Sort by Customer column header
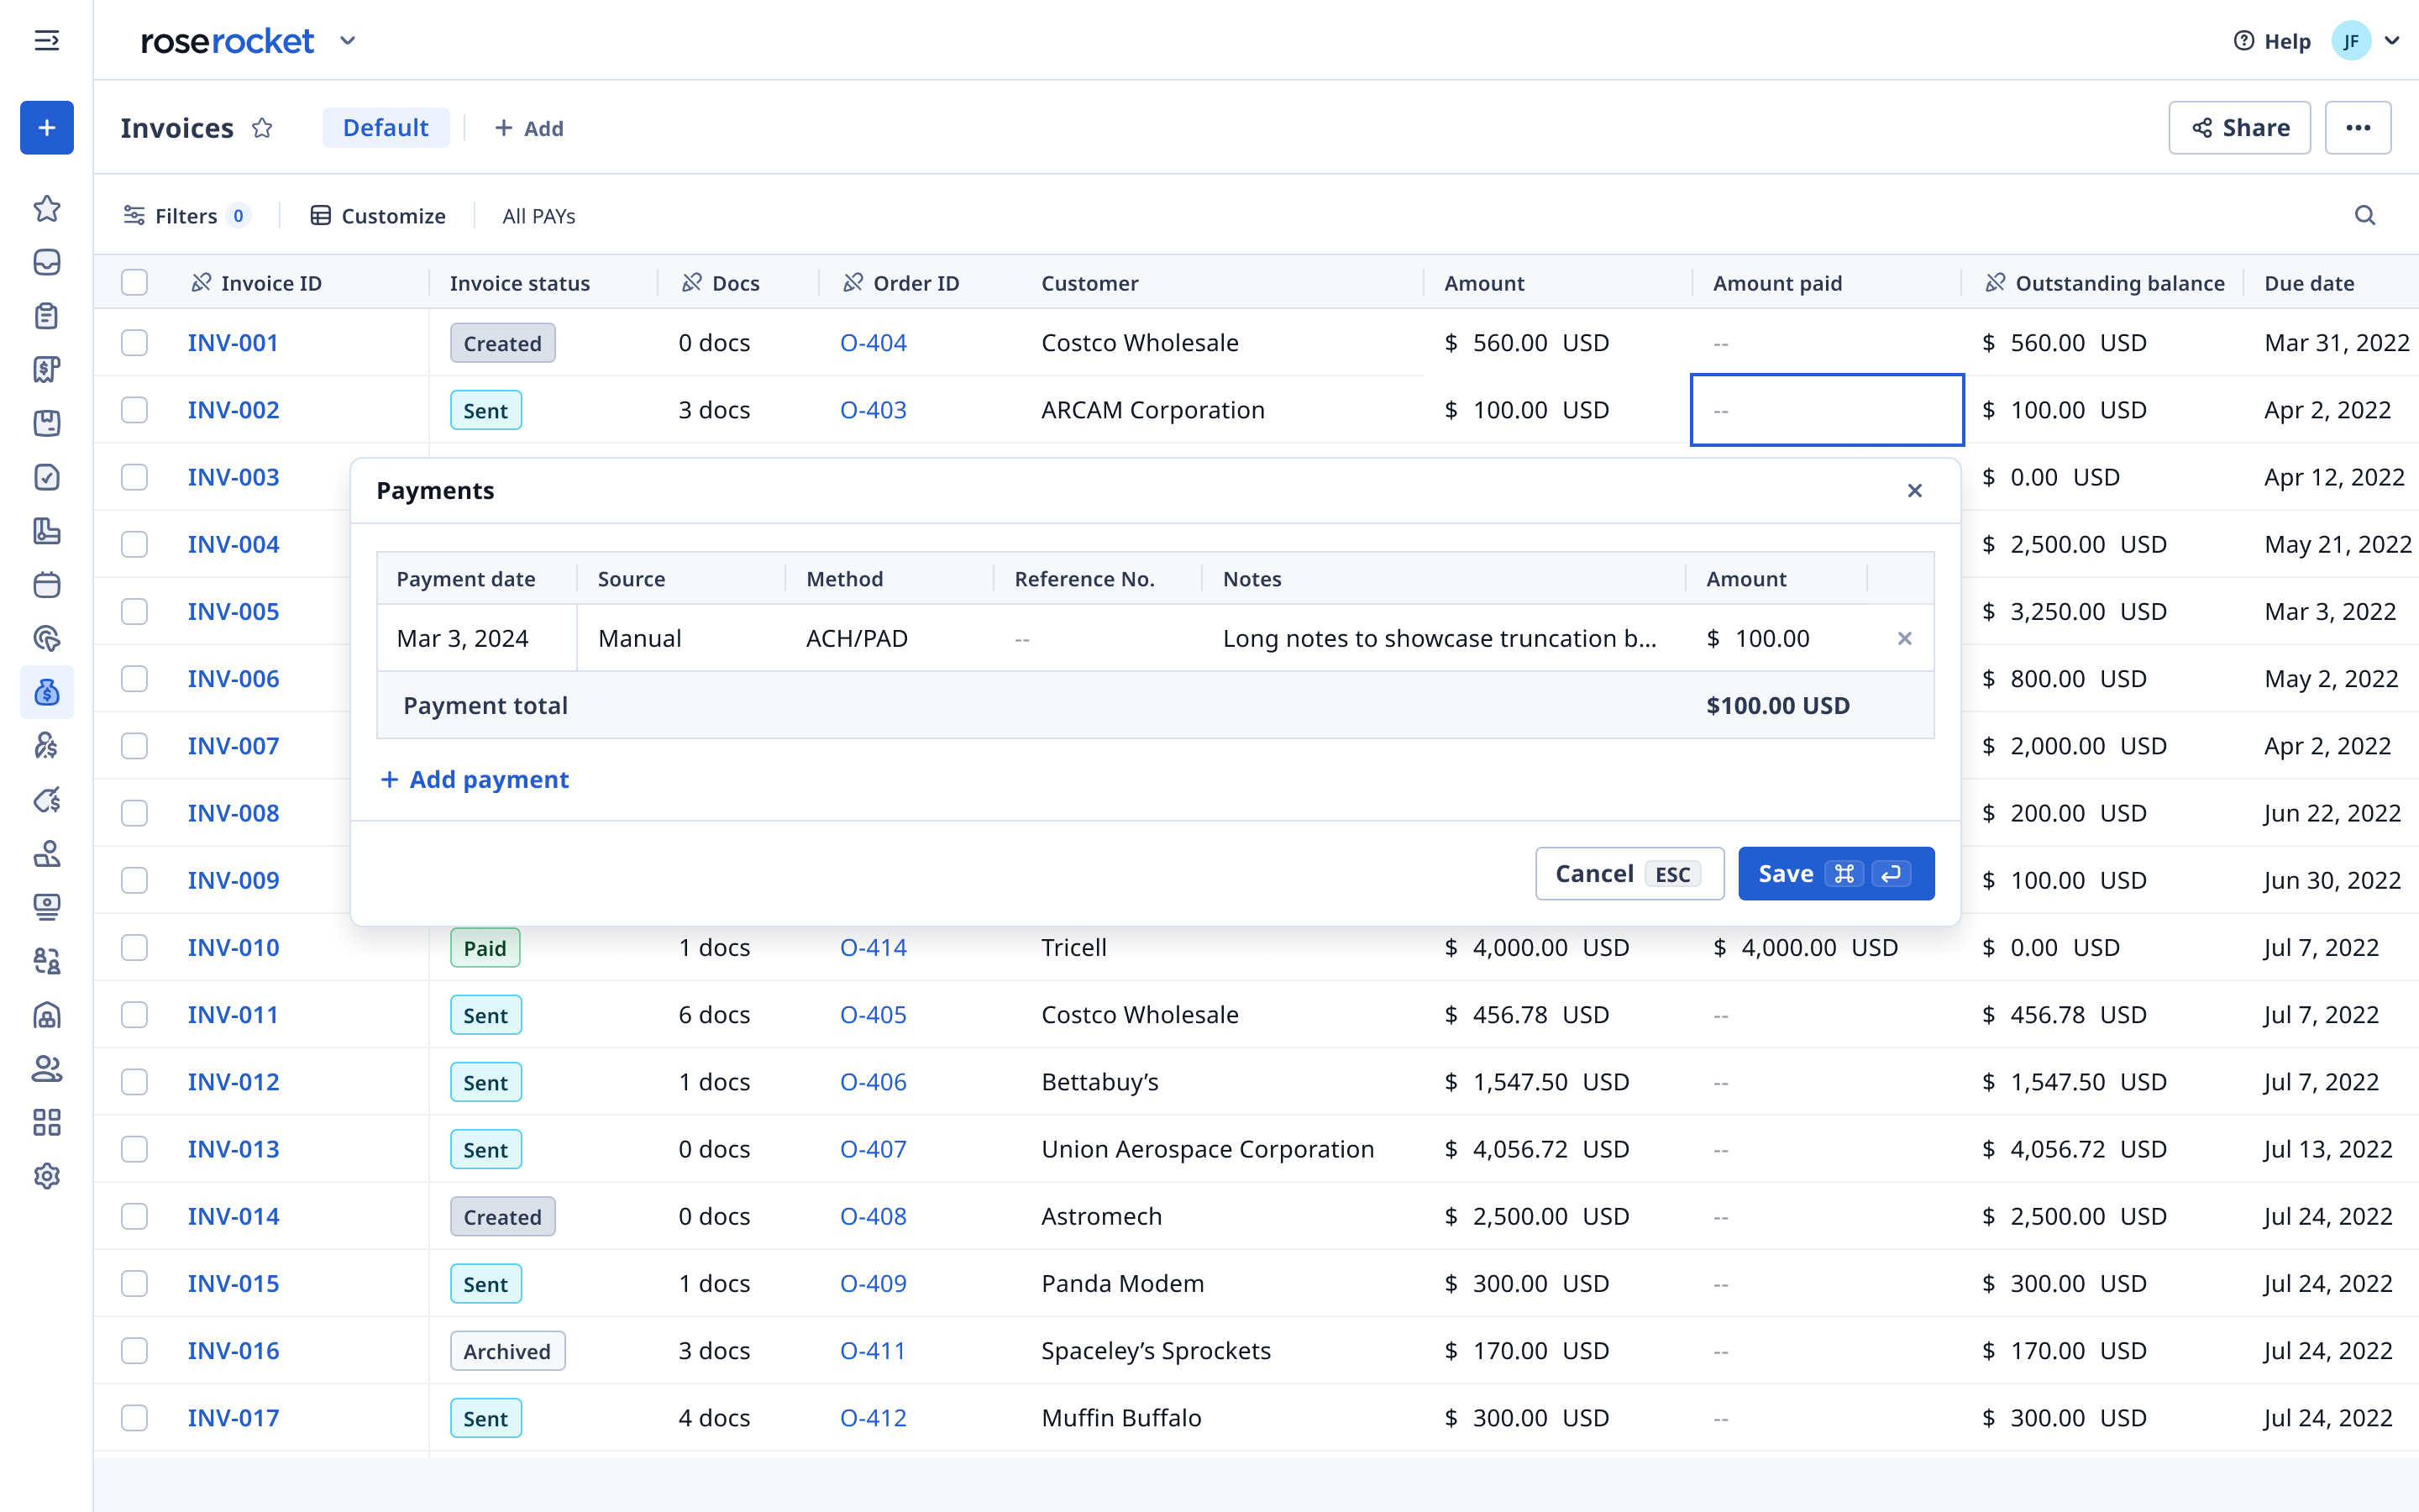This screenshot has width=2419, height=1512. click(x=1089, y=283)
